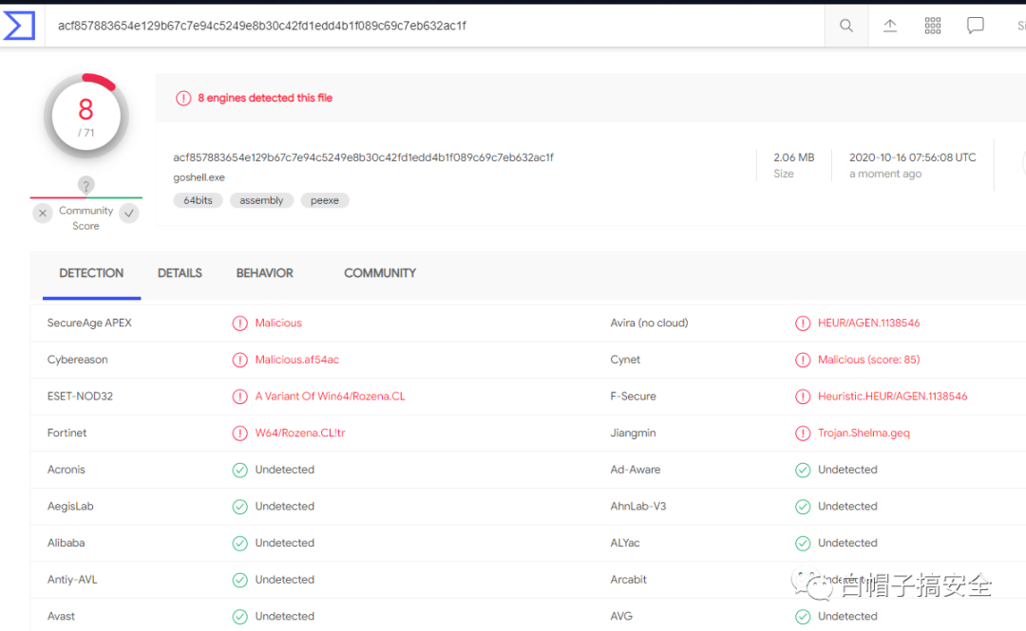
Task: Click the '8 engines detected this file' text
Action: pyautogui.click(x=265, y=98)
